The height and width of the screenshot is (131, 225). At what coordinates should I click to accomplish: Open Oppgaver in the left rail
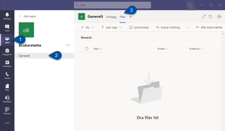pos(7,52)
